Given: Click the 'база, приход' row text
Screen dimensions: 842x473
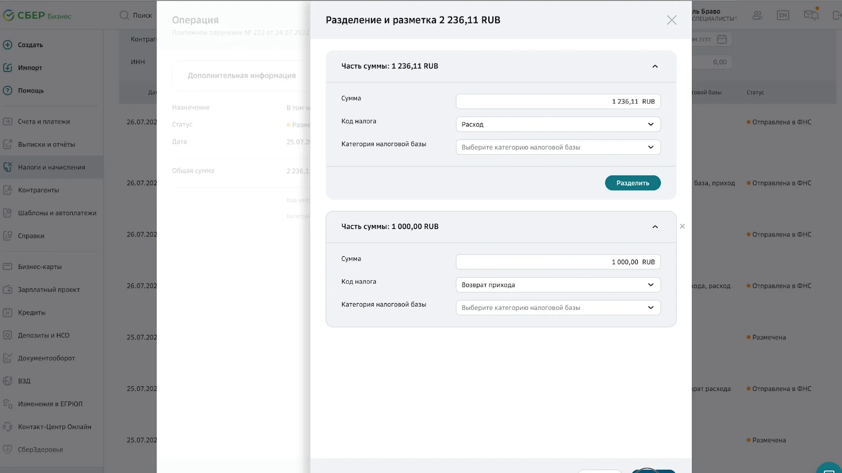Looking at the screenshot, I should tap(714, 183).
